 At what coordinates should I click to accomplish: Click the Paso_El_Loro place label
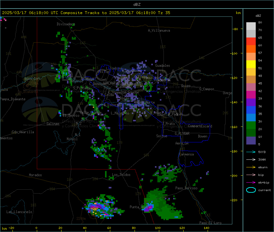pyautogui.click(x=210, y=223)
